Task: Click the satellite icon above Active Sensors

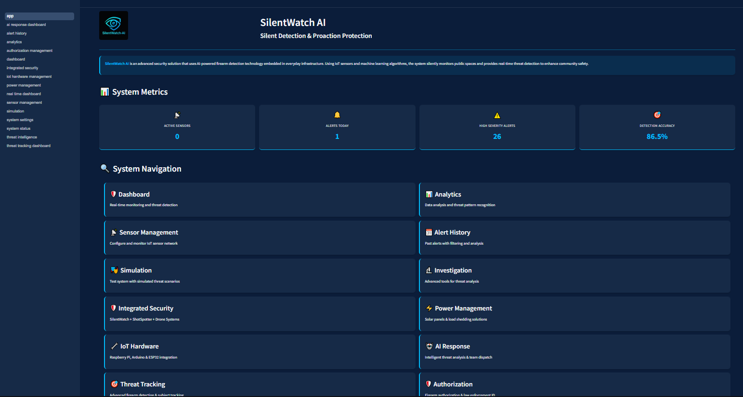Action: 177,115
